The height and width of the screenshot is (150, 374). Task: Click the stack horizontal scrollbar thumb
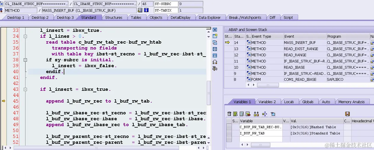(268, 85)
